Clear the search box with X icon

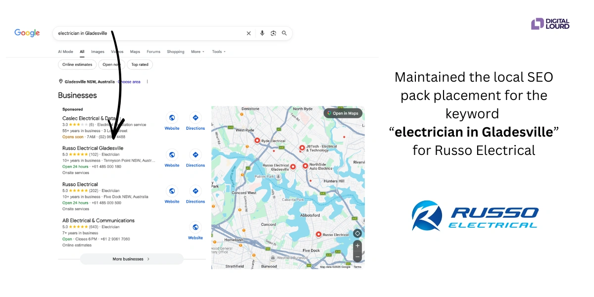pos(248,33)
